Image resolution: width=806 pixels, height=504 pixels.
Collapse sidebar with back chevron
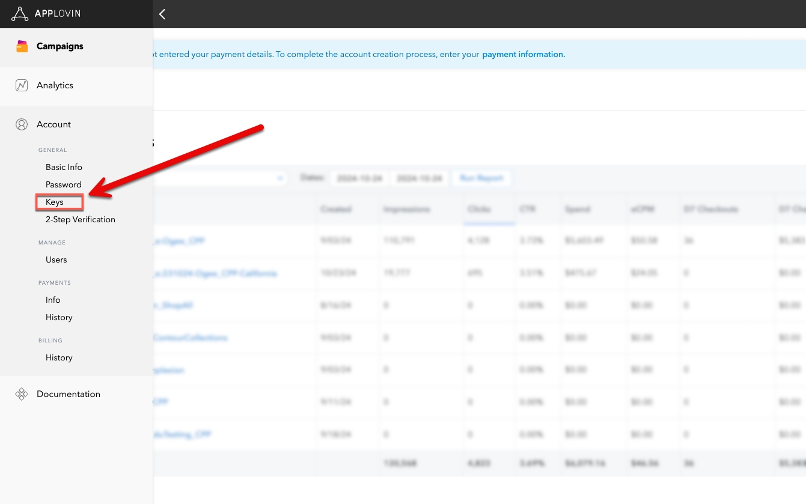pos(162,14)
